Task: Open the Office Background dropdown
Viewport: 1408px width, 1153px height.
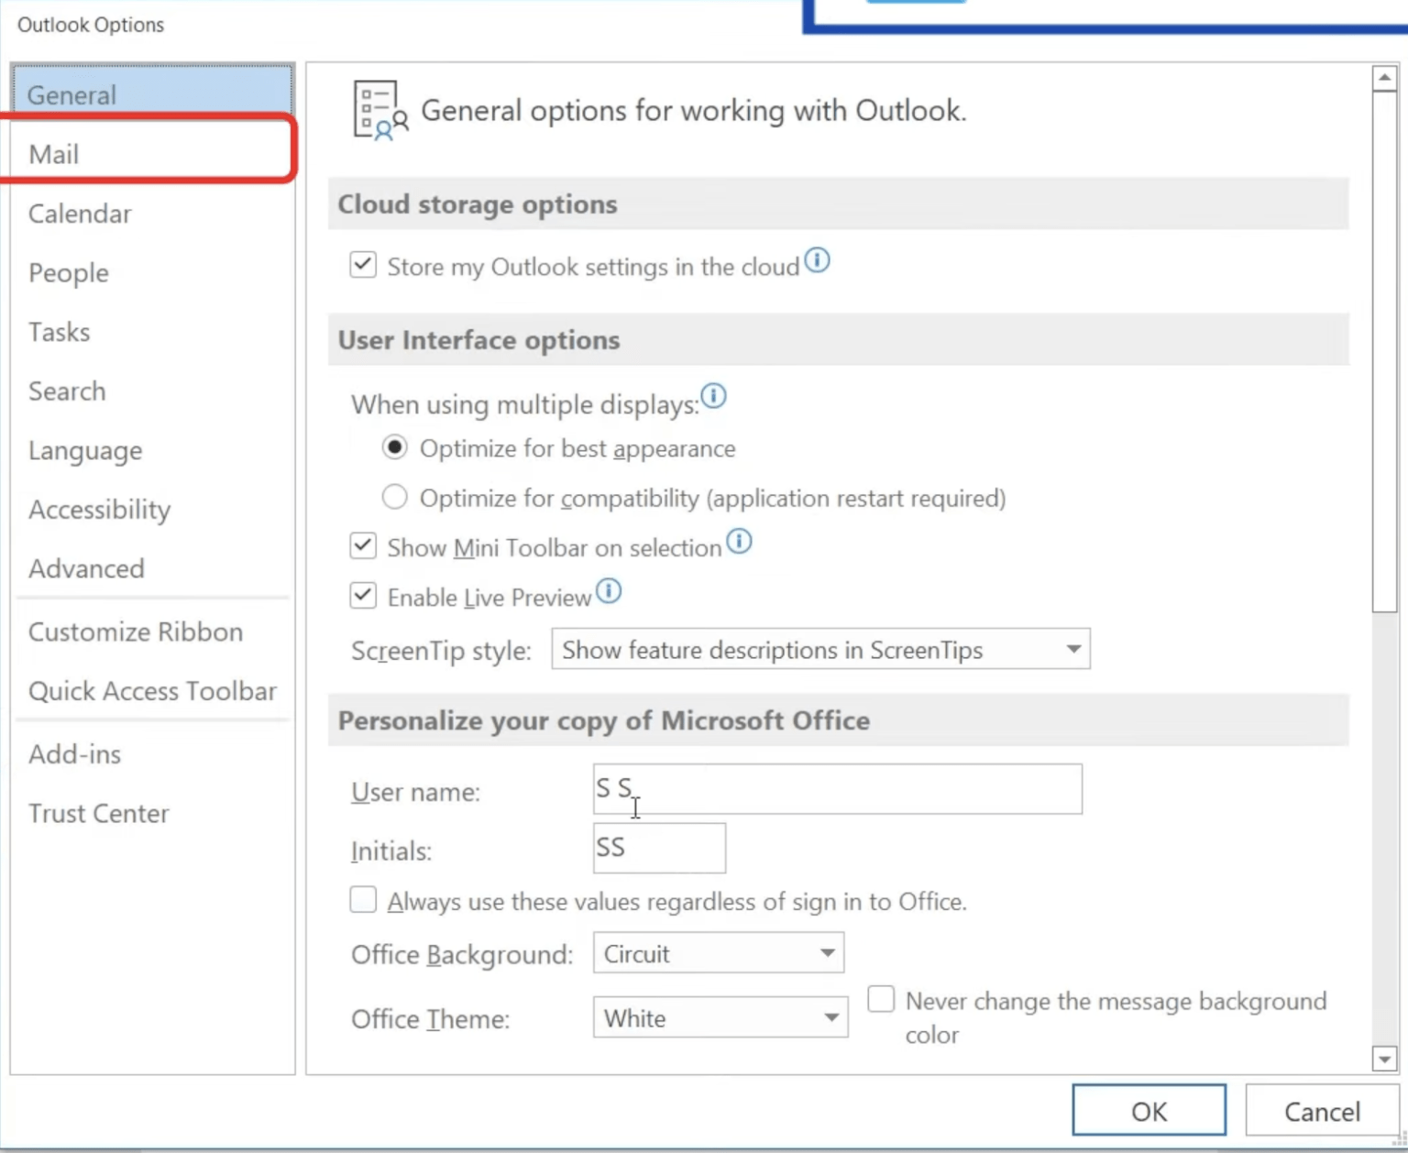Action: (824, 953)
